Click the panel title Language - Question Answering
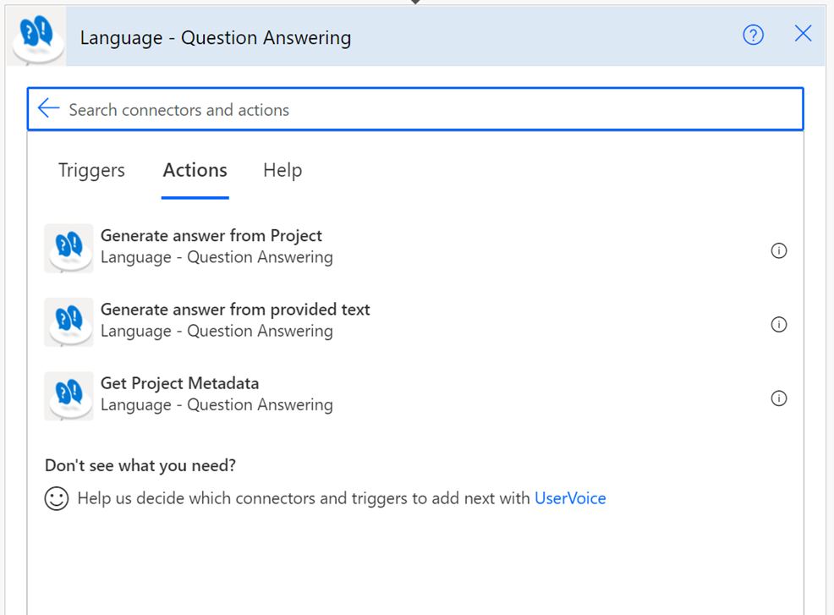 216,38
